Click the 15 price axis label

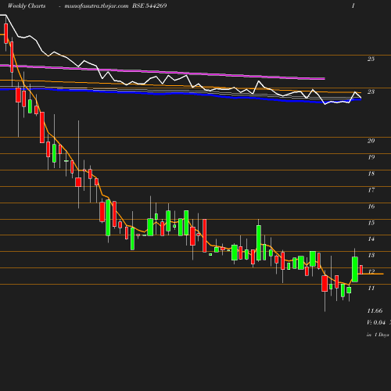point(371,223)
